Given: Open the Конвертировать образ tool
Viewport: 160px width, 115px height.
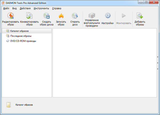Looking at the screenshot, I should coord(29,16).
